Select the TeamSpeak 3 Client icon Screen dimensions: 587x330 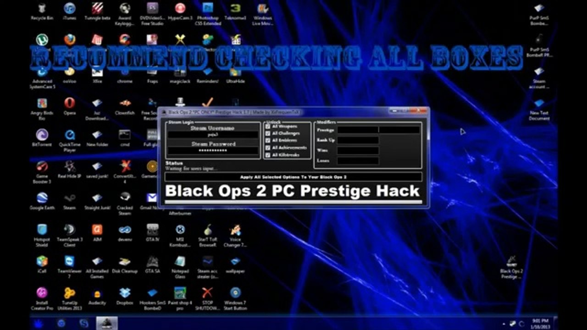coord(70,235)
